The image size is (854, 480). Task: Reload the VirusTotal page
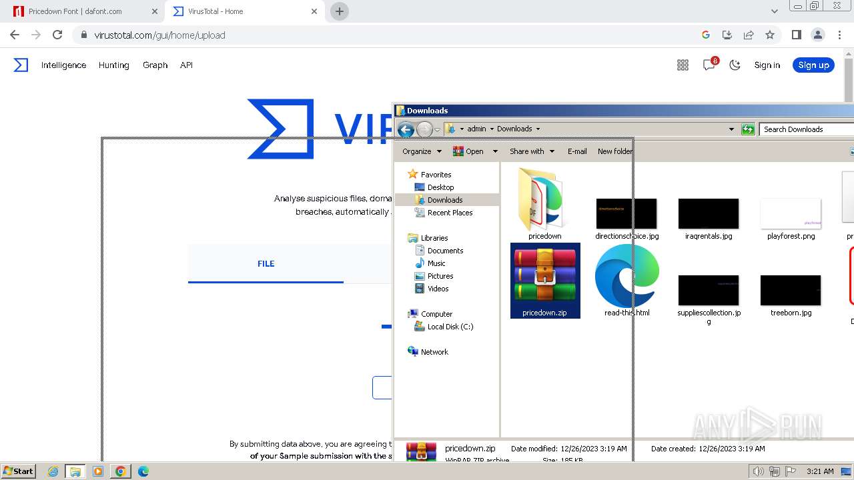click(57, 35)
